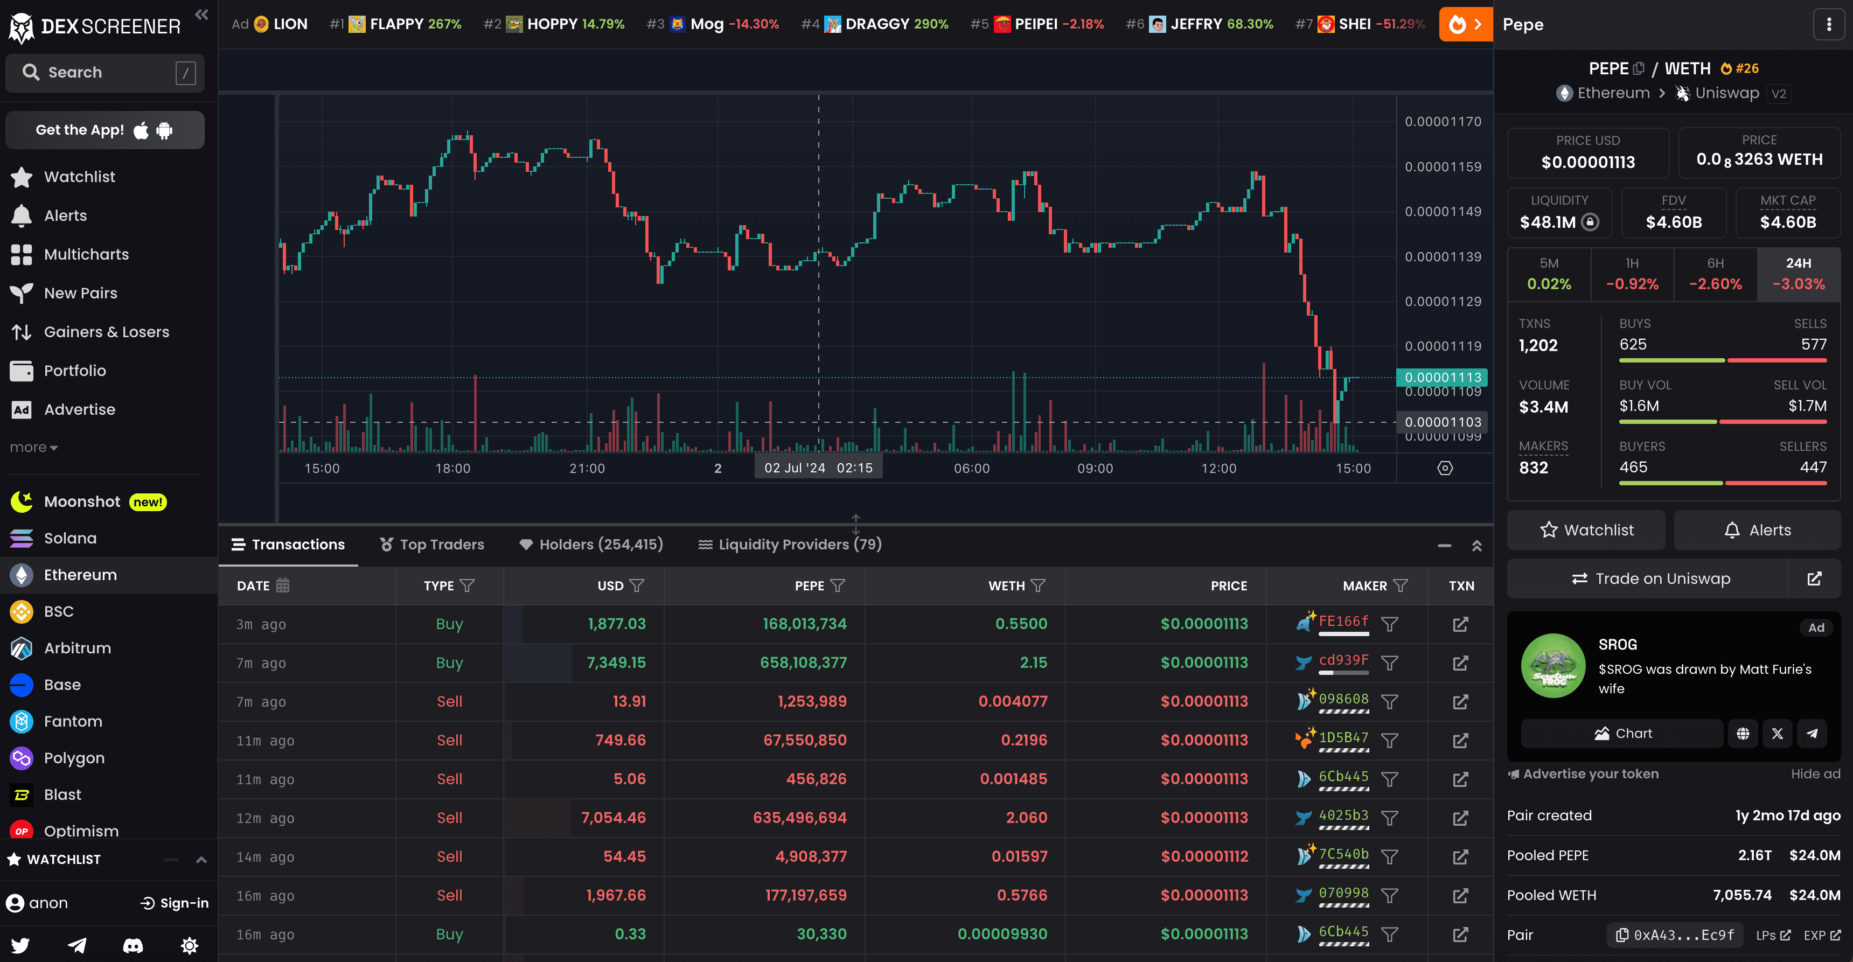Viewport: 1853px width, 962px height.
Task: Open Uniswap trade in external window icon
Action: pos(1814,579)
